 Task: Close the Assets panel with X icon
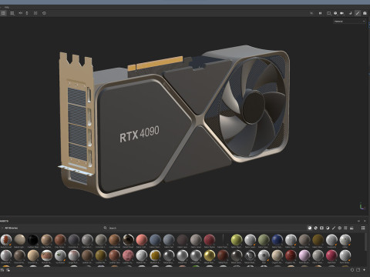click(x=365, y=221)
